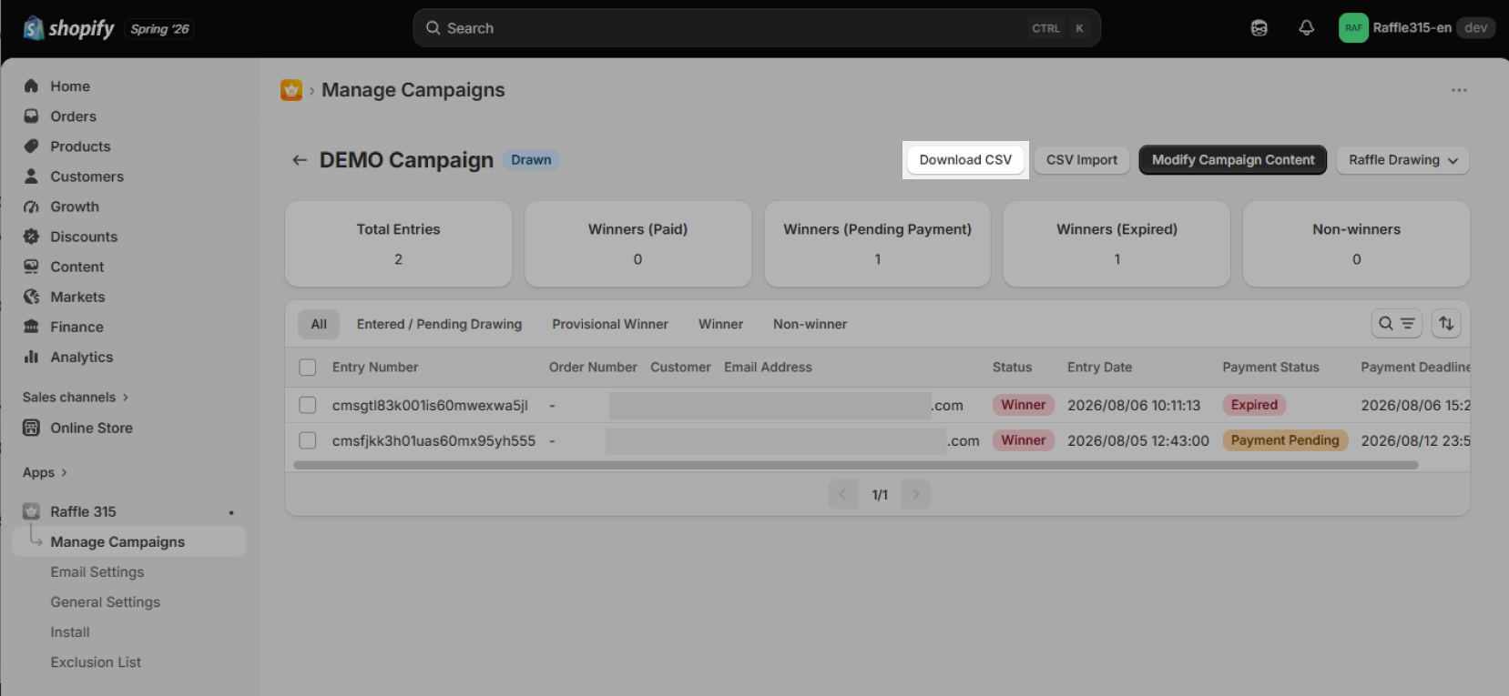Viewport: 1509px width, 696px height.
Task: Open the Discounts badge icon
Action: pos(32,237)
